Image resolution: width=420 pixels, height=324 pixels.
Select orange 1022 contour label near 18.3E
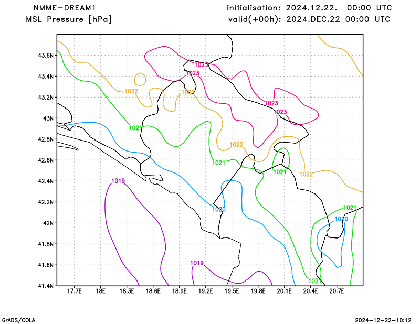[x=132, y=92]
